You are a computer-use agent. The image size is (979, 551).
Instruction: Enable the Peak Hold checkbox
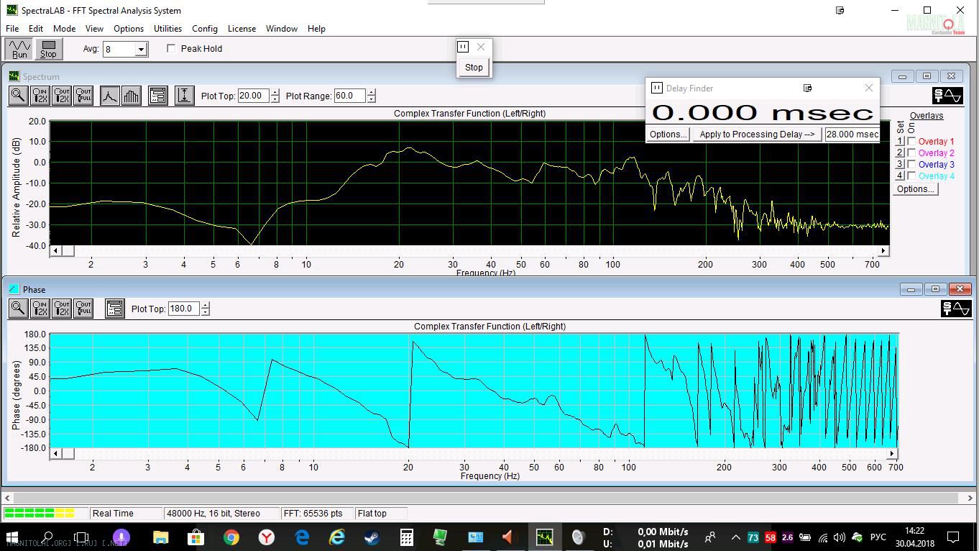pos(171,48)
